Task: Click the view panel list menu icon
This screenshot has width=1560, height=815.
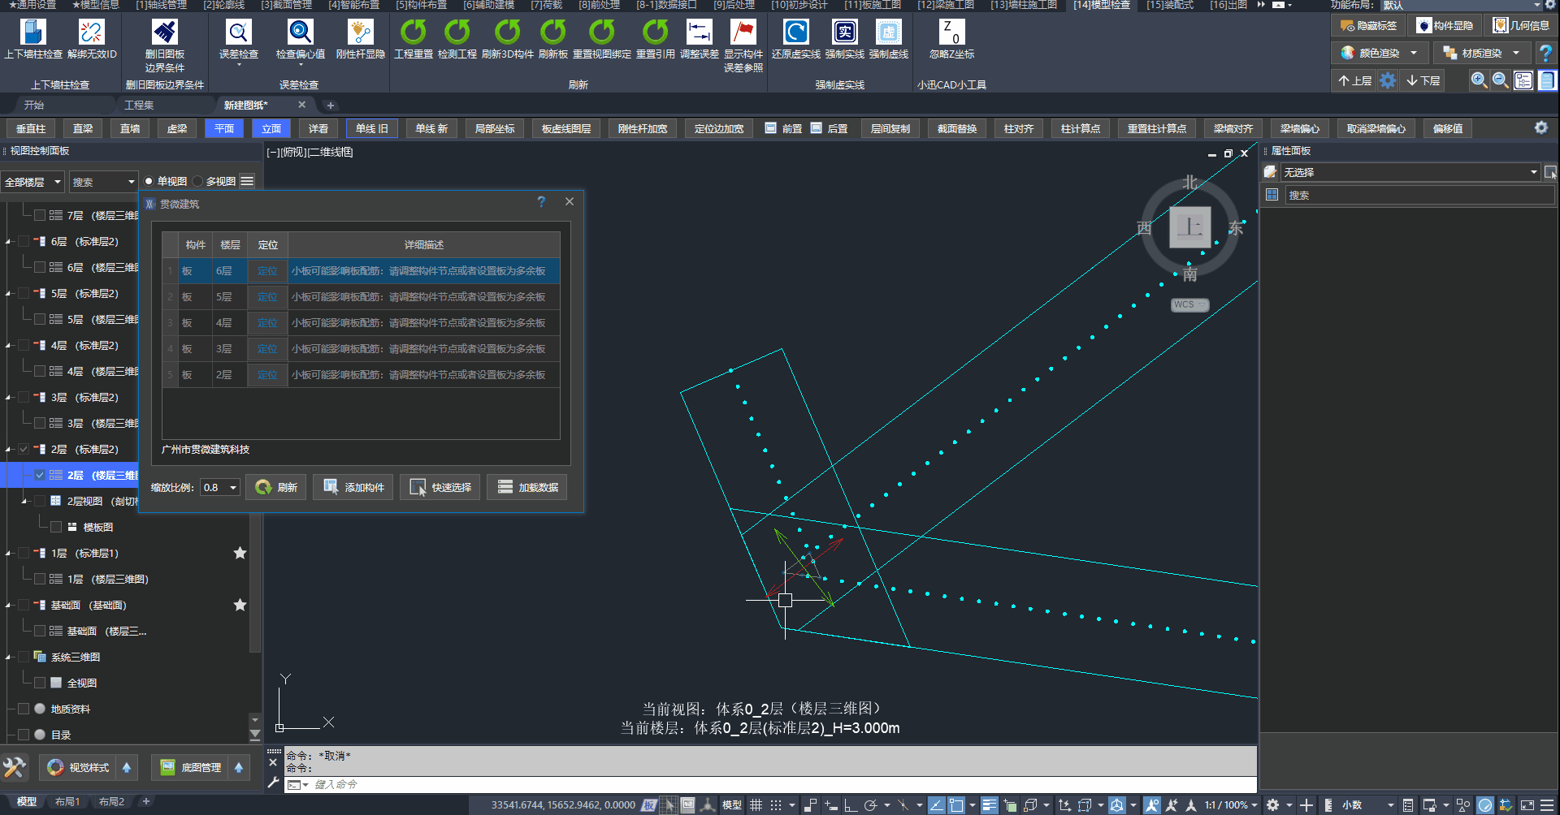Action: tap(247, 181)
